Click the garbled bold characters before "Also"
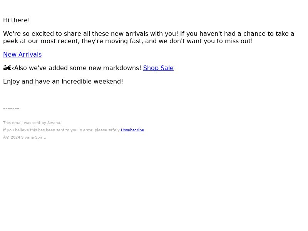This screenshot has width=308, height=231. pos(8,68)
